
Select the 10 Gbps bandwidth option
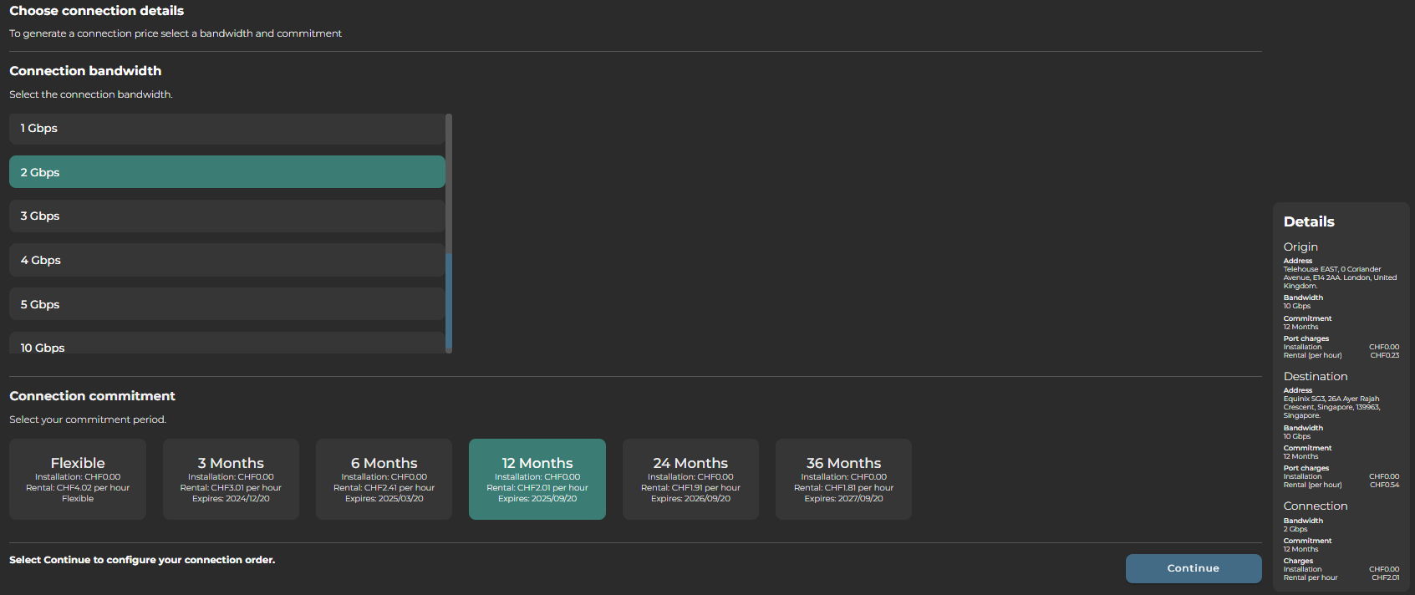click(227, 345)
